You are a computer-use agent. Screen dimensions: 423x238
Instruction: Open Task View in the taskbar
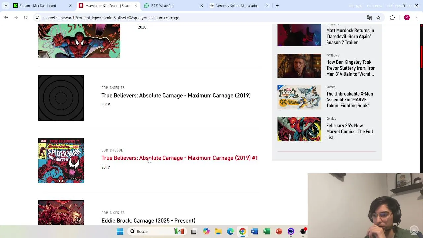[193, 232]
